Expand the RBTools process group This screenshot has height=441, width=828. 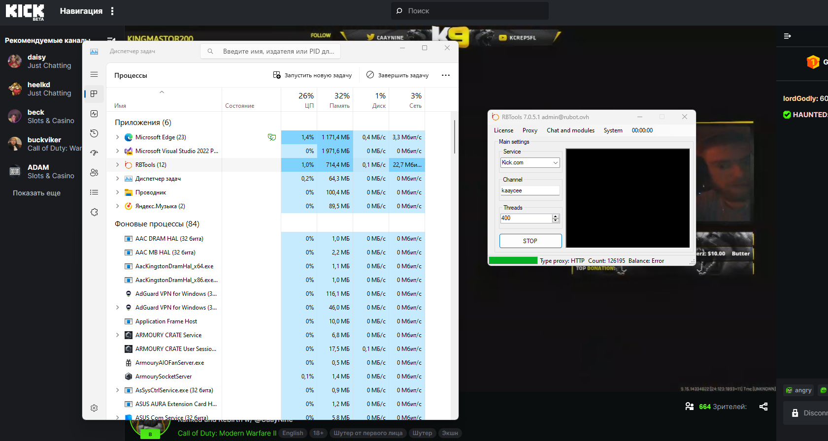tap(118, 165)
